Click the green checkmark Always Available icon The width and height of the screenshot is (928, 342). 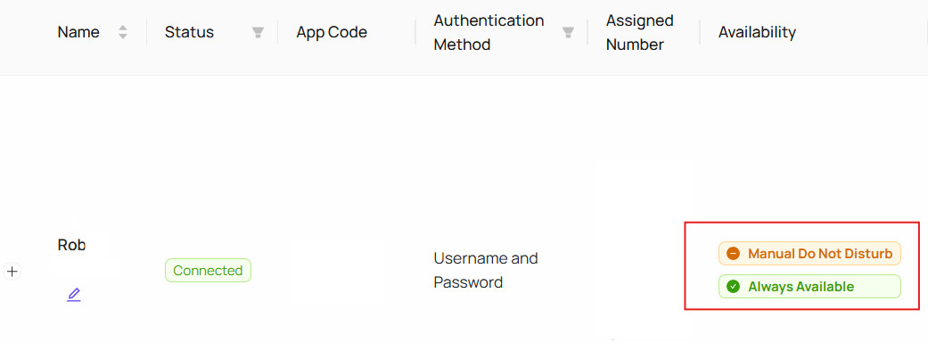coord(733,287)
